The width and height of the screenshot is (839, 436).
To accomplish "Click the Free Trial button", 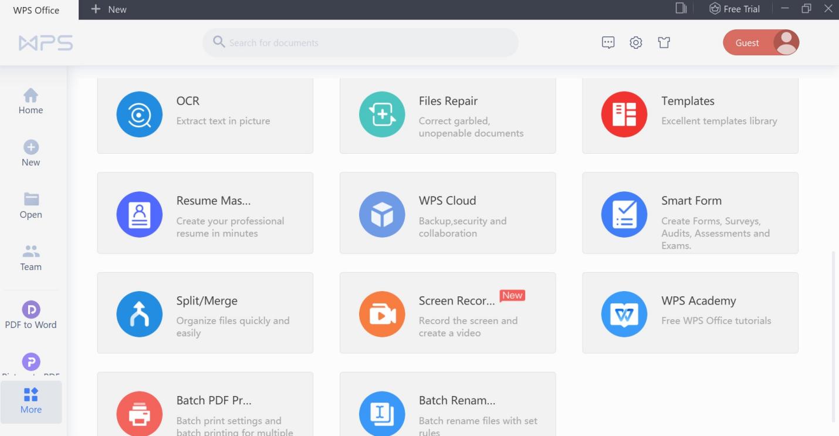I will pos(735,9).
